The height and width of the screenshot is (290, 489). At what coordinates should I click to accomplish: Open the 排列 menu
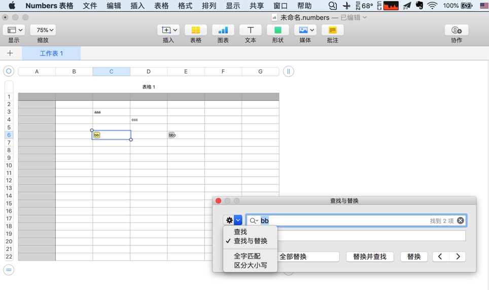coord(209,6)
